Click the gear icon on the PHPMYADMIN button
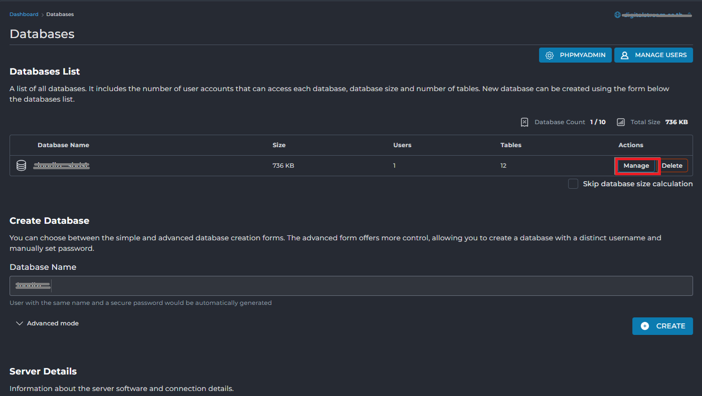 (x=550, y=55)
